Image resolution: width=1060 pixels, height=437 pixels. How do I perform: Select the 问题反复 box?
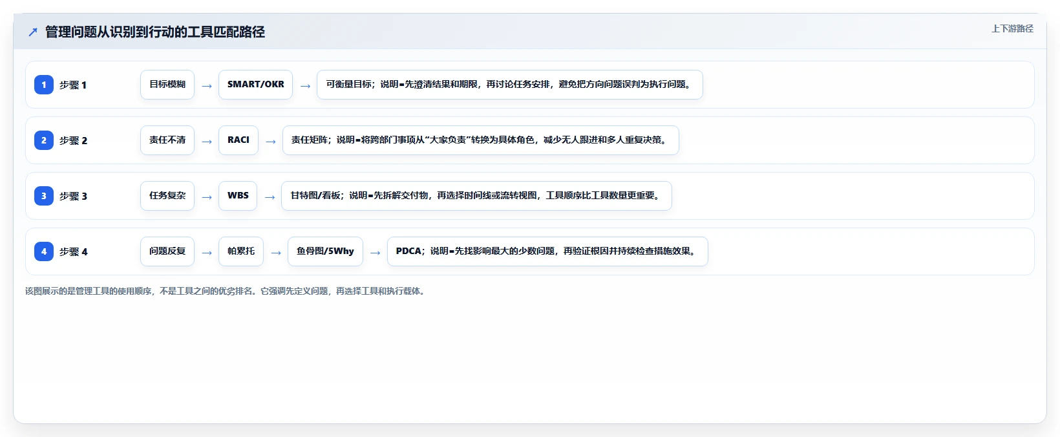(167, 251)
